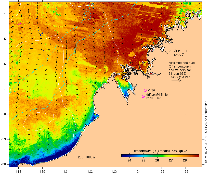This screenshot has height=174, width=209.
Task: Click the 'and velocity for' text line
Action: click(180, 70)
